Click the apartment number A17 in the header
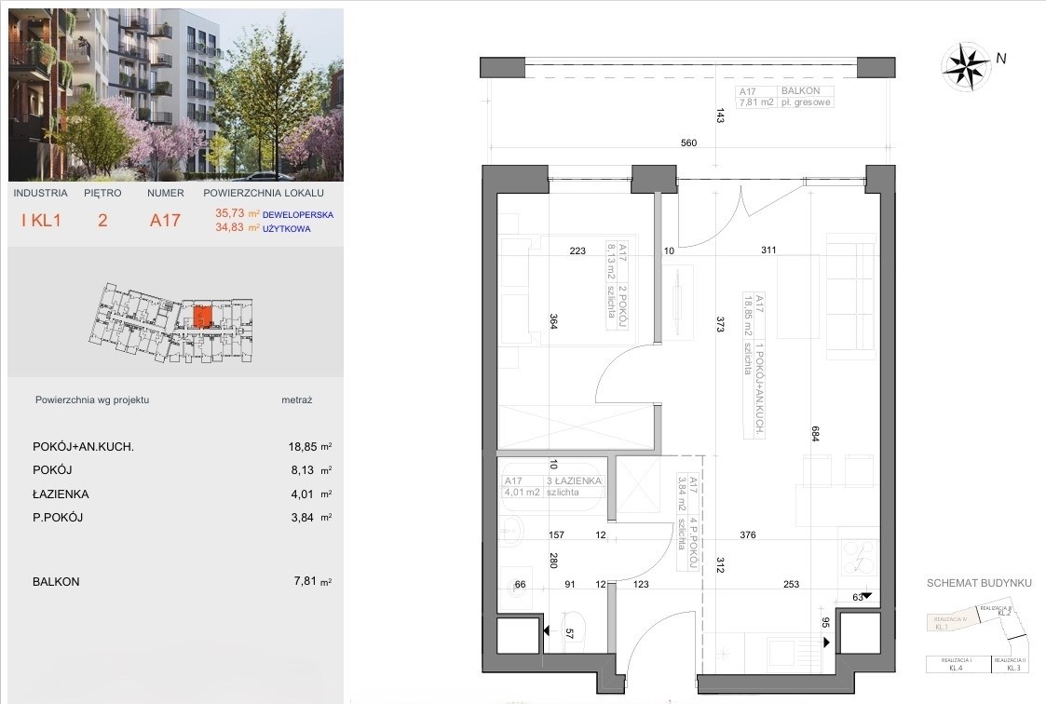The width and height of the screenshot is (1046, 704). (165, 221)
